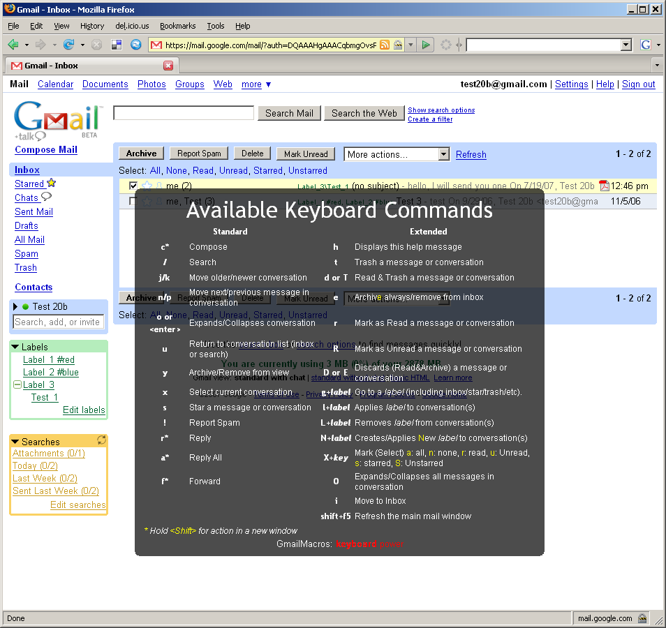Open the Contacts link
This screenshot has height=628, width=666.
[34, 287]
